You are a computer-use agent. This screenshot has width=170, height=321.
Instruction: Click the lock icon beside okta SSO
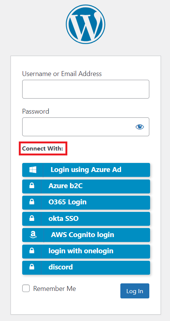32,218
